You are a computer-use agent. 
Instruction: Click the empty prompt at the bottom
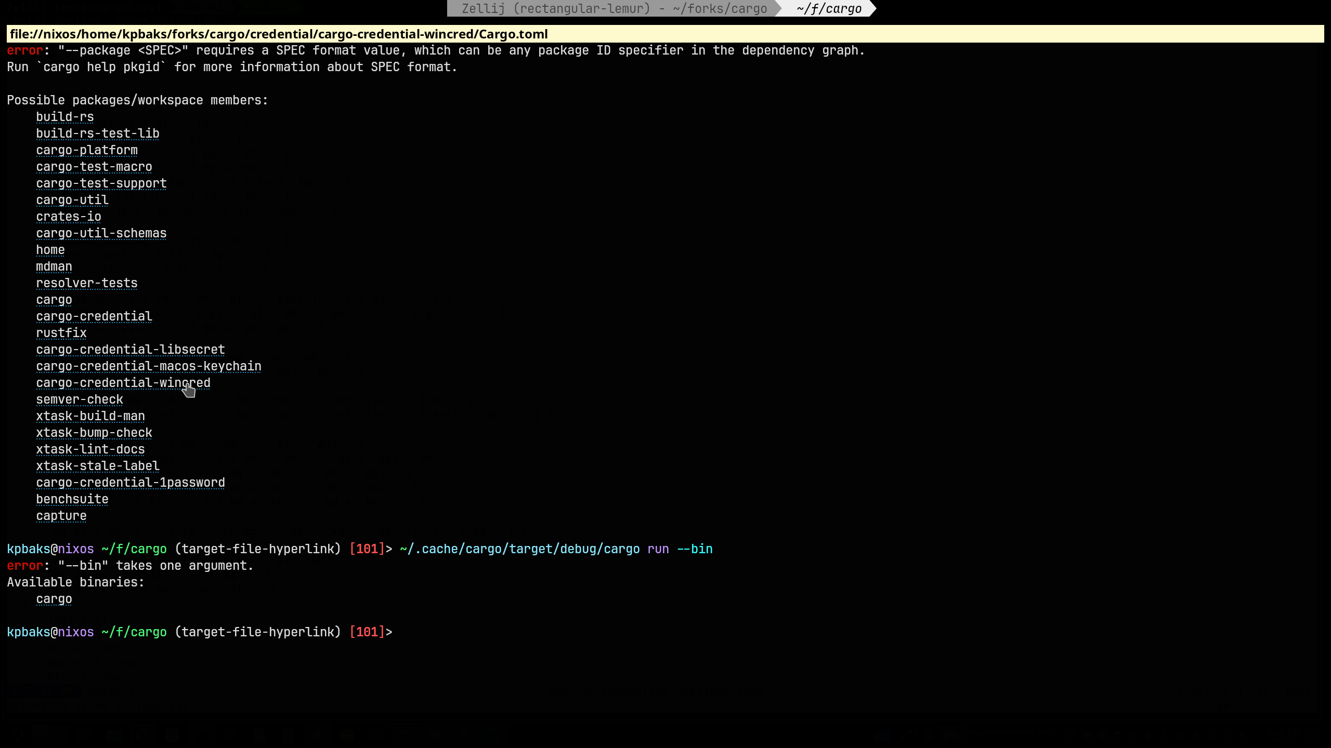click(x=200, y=632)
